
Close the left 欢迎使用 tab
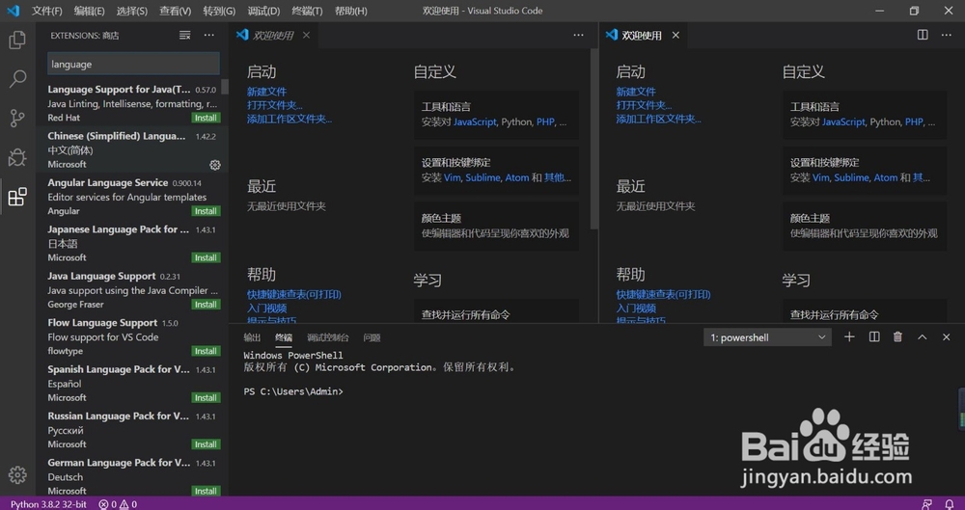[x=306, y=35]
